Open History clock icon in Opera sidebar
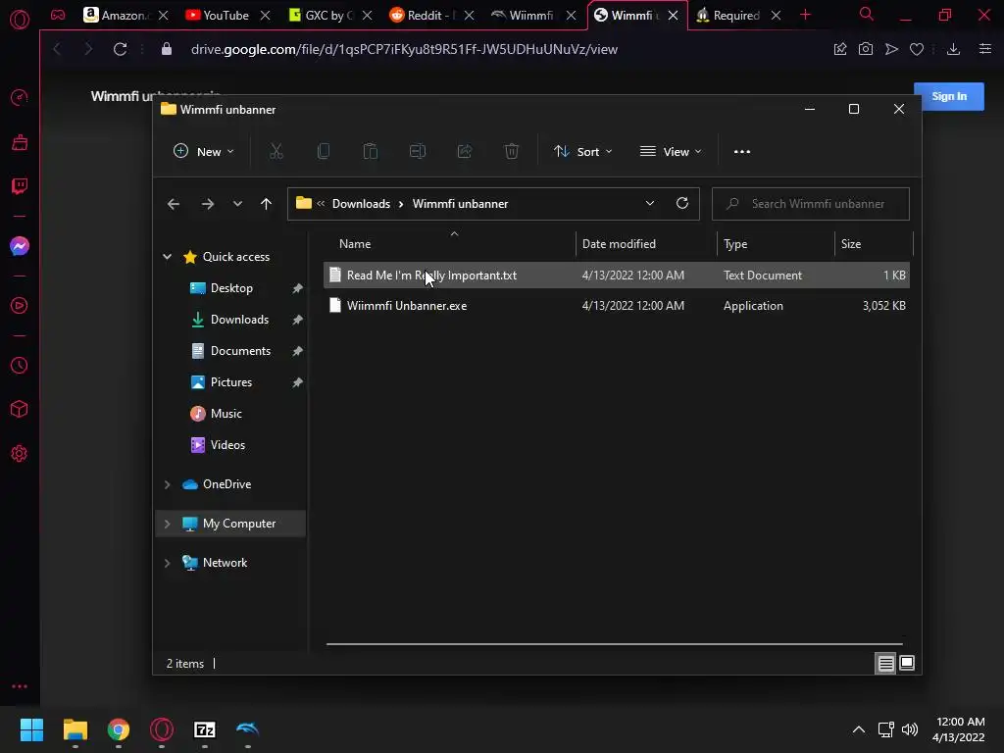 click(20, 365)
